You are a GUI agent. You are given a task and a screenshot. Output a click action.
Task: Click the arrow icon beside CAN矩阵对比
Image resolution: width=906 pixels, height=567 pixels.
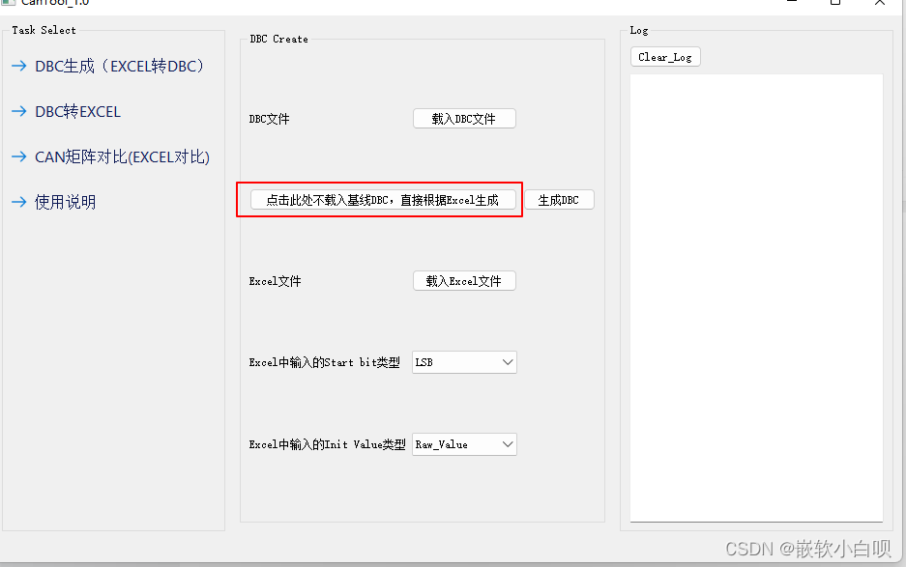coord(19,156)
